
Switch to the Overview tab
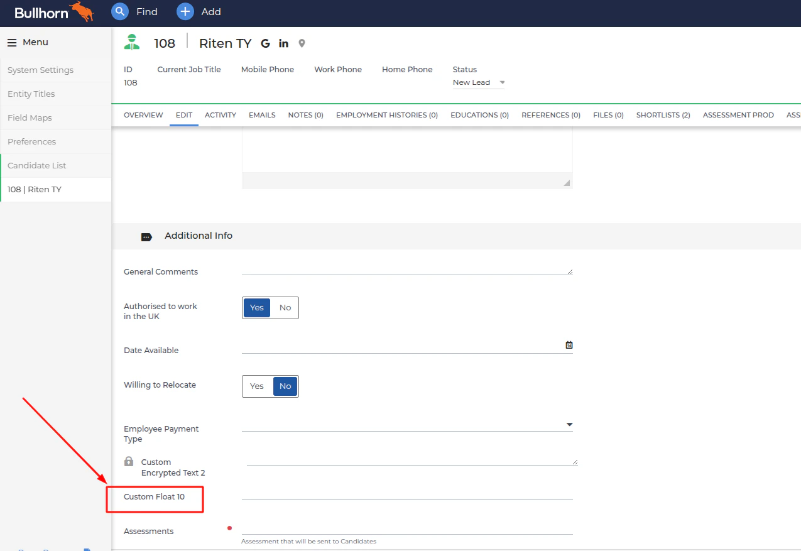point(143,115)
